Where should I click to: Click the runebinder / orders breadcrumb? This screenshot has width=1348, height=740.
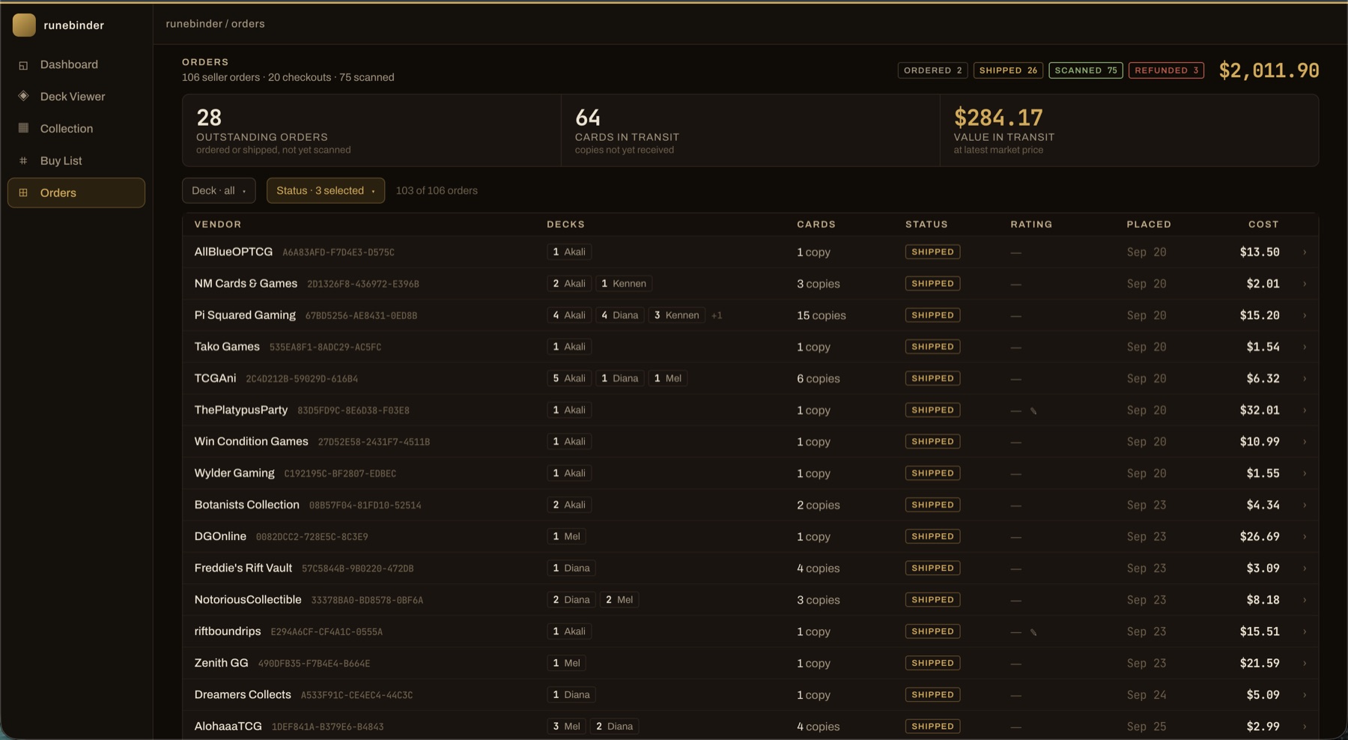215,24
